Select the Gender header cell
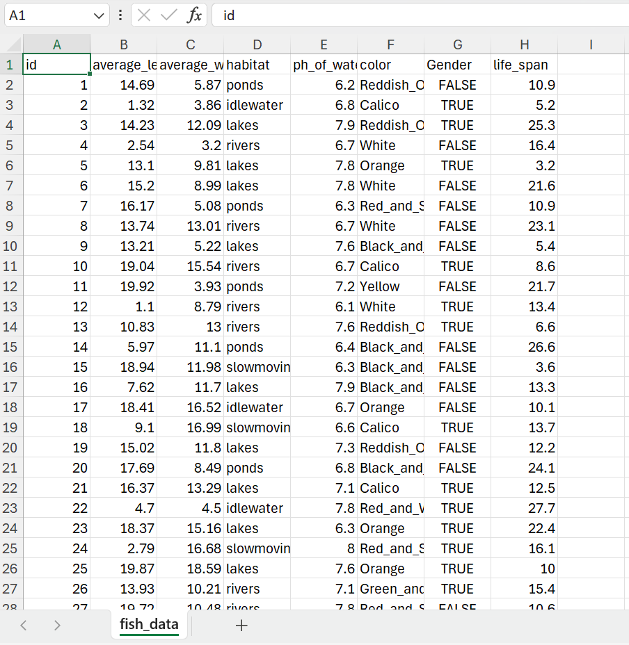The width and height of the screenshot is (629, 645). pyautogui.click(x=457, y=64)
